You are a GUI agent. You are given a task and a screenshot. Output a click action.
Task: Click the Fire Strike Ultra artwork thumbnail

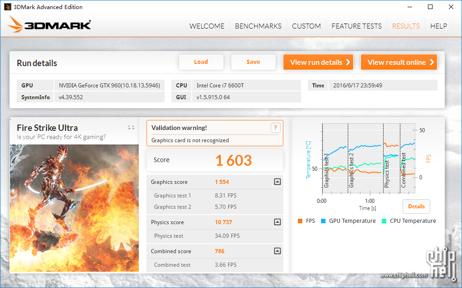74,208
